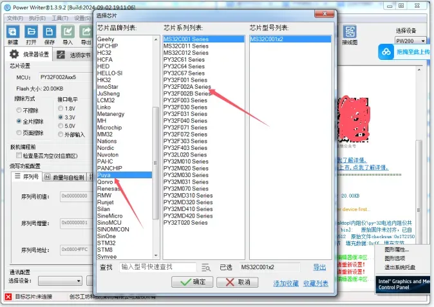The width and height of the screenshot is (434, 307).
Task: Switch to the option bytes tab
Action: click(73, 55)
